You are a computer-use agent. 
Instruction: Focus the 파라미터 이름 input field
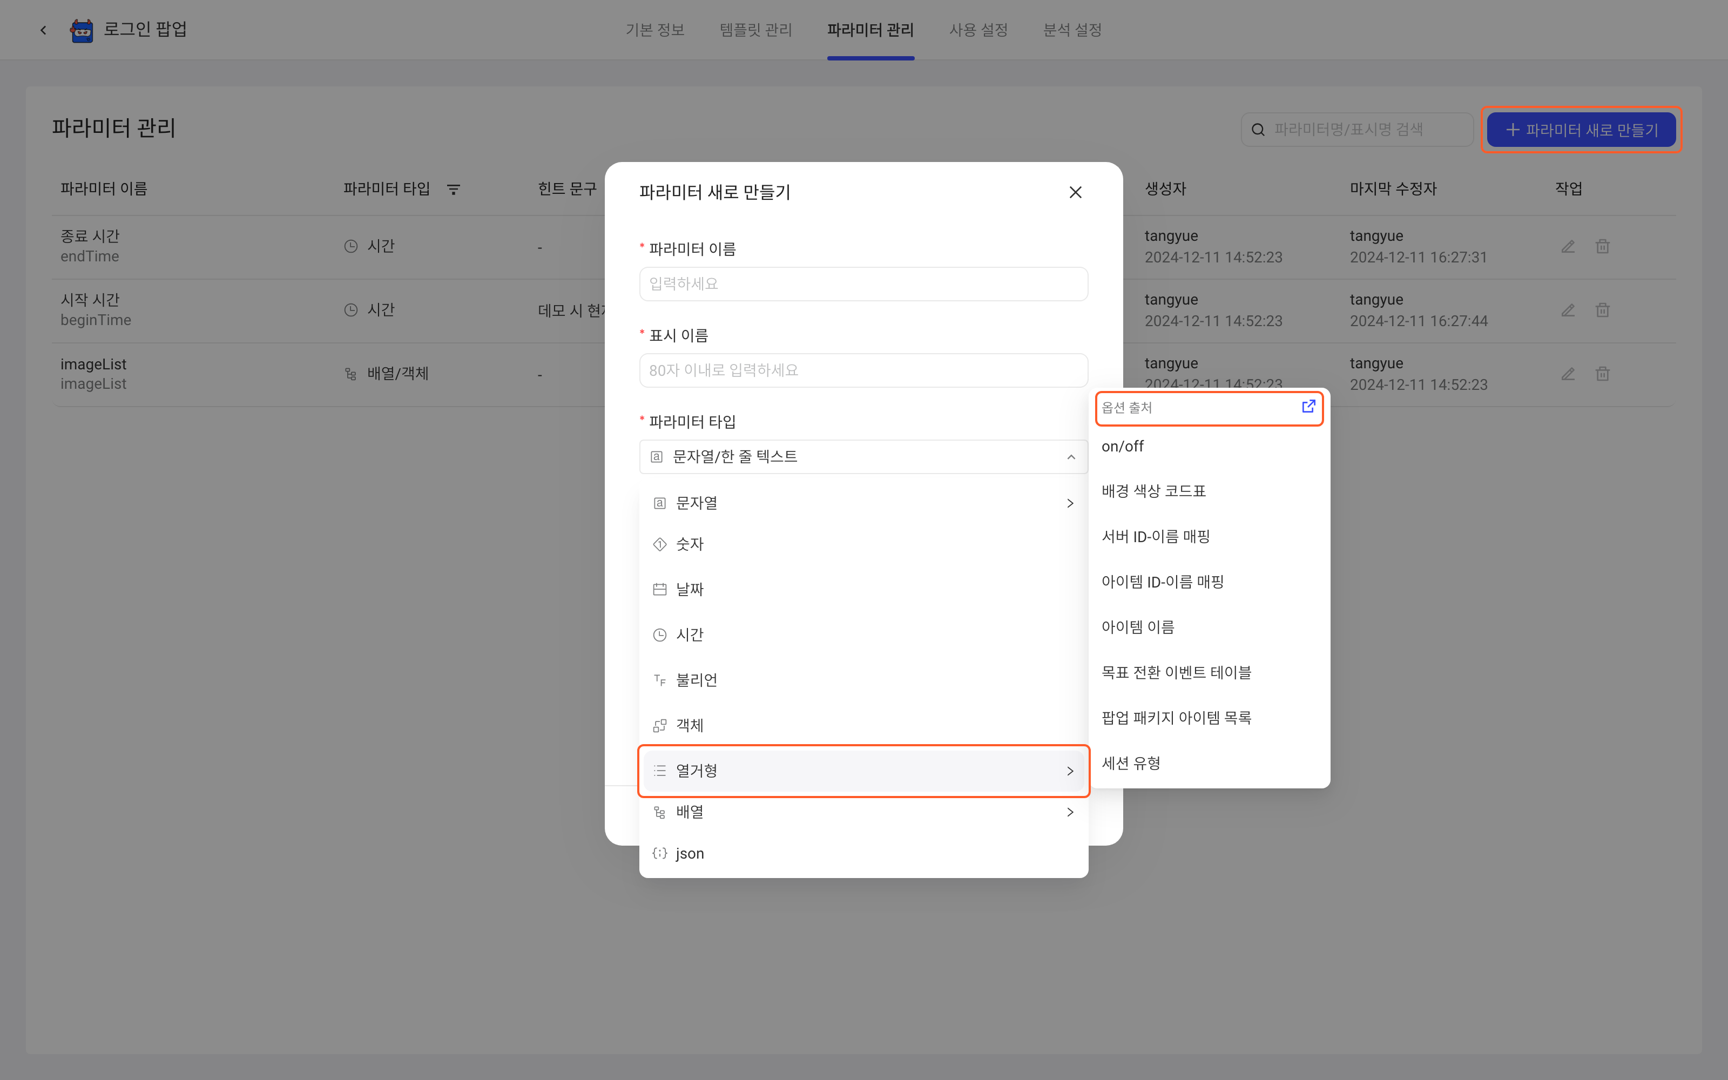863,283
